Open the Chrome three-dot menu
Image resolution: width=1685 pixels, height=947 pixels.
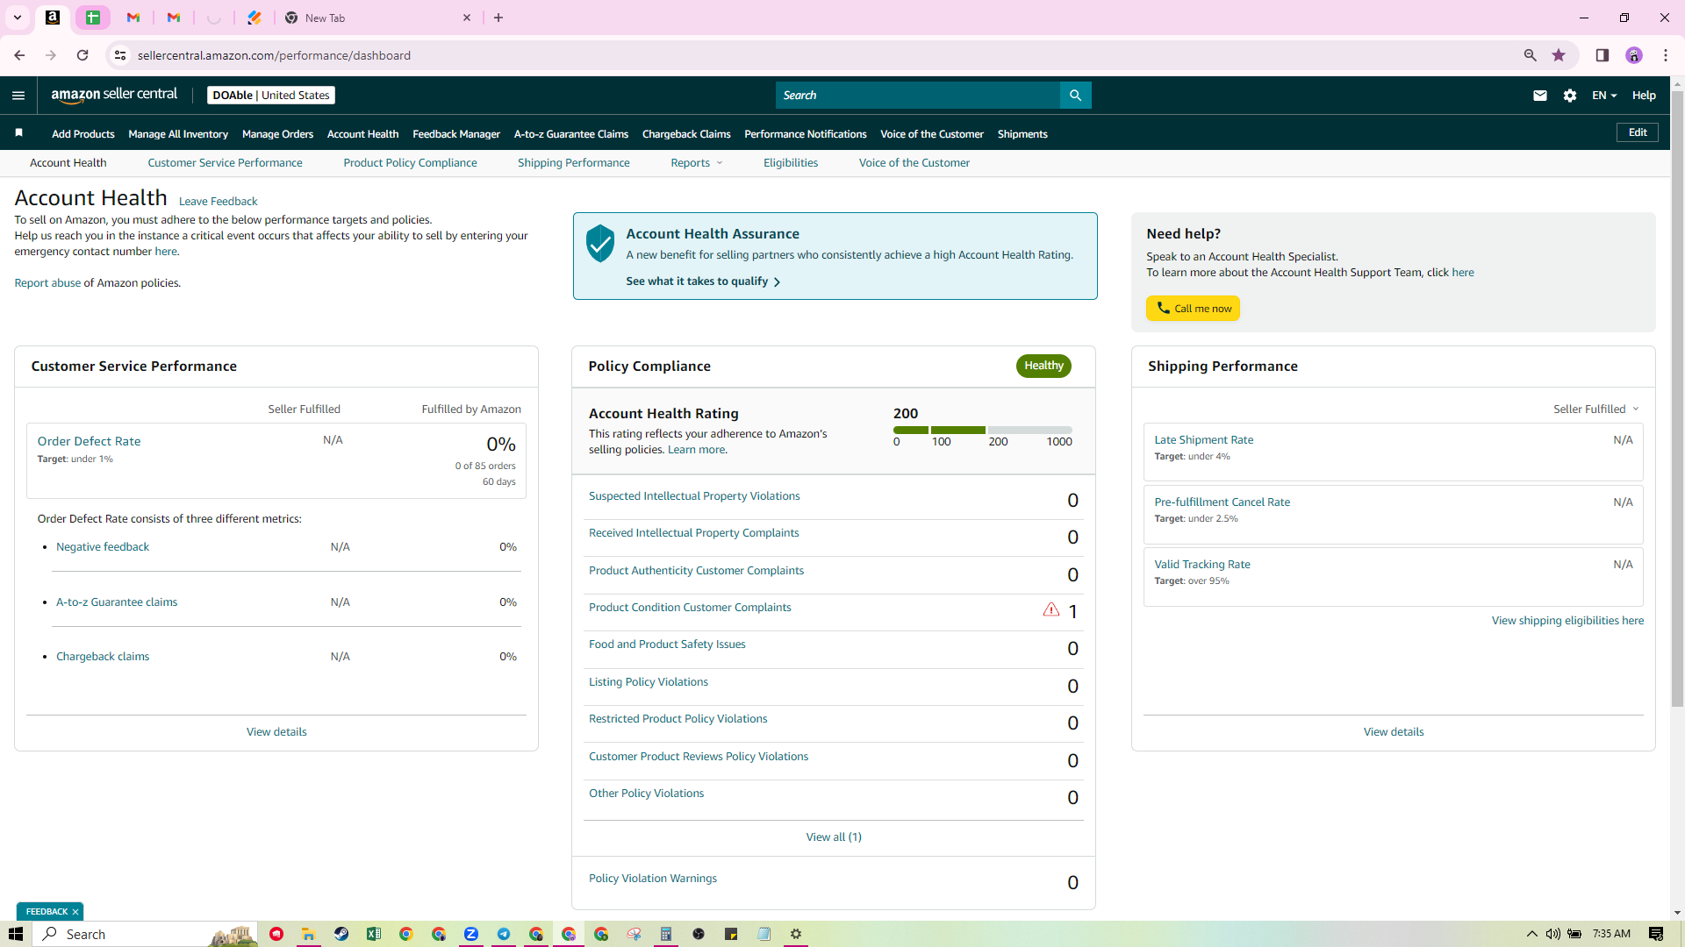coord(1666,55)
